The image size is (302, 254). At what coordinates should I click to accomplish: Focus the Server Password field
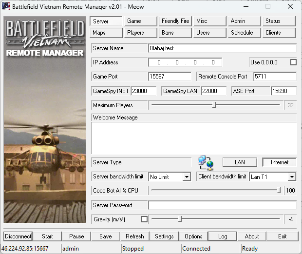click(222, 205)
